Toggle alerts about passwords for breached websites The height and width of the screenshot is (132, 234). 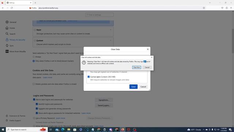(x=37, y=113)
